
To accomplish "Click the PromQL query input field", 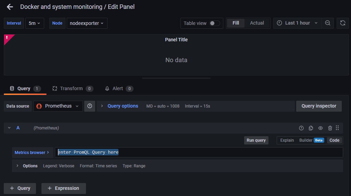I will [199, 152].
